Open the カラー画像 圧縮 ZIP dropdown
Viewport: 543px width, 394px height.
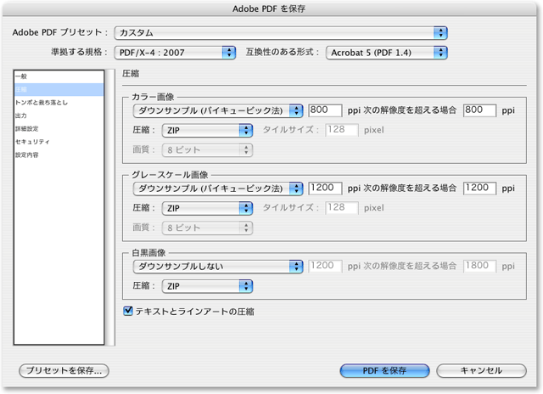coord(205,130)
